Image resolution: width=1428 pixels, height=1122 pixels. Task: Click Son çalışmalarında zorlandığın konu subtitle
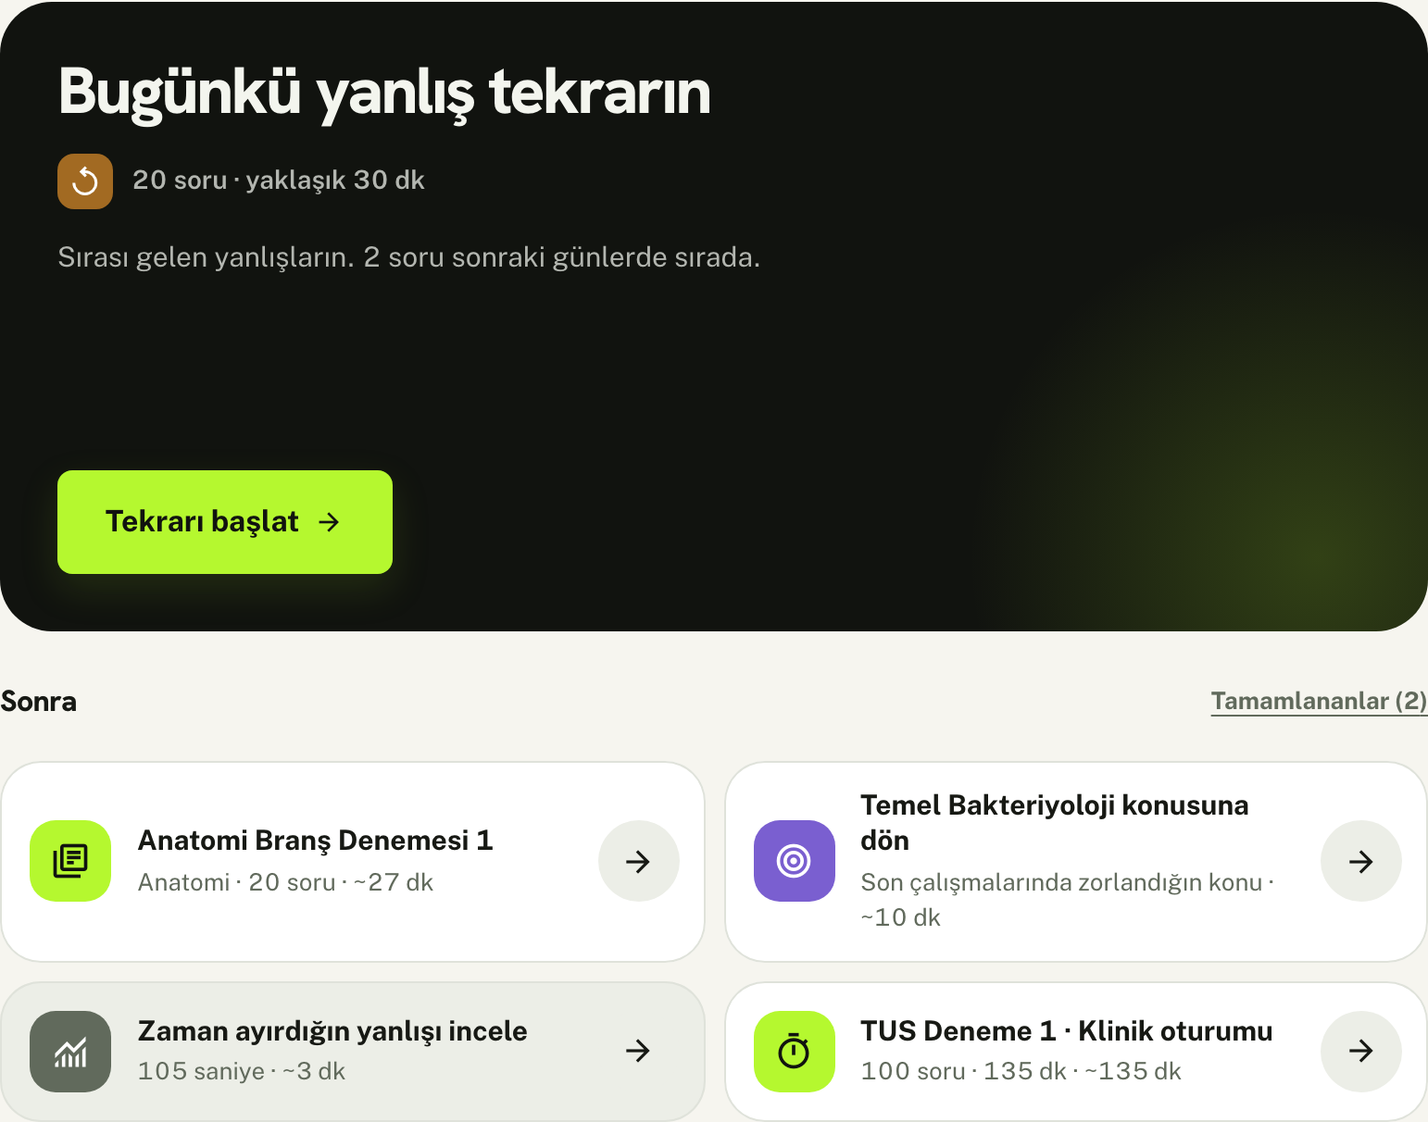tap(1068, 900)
